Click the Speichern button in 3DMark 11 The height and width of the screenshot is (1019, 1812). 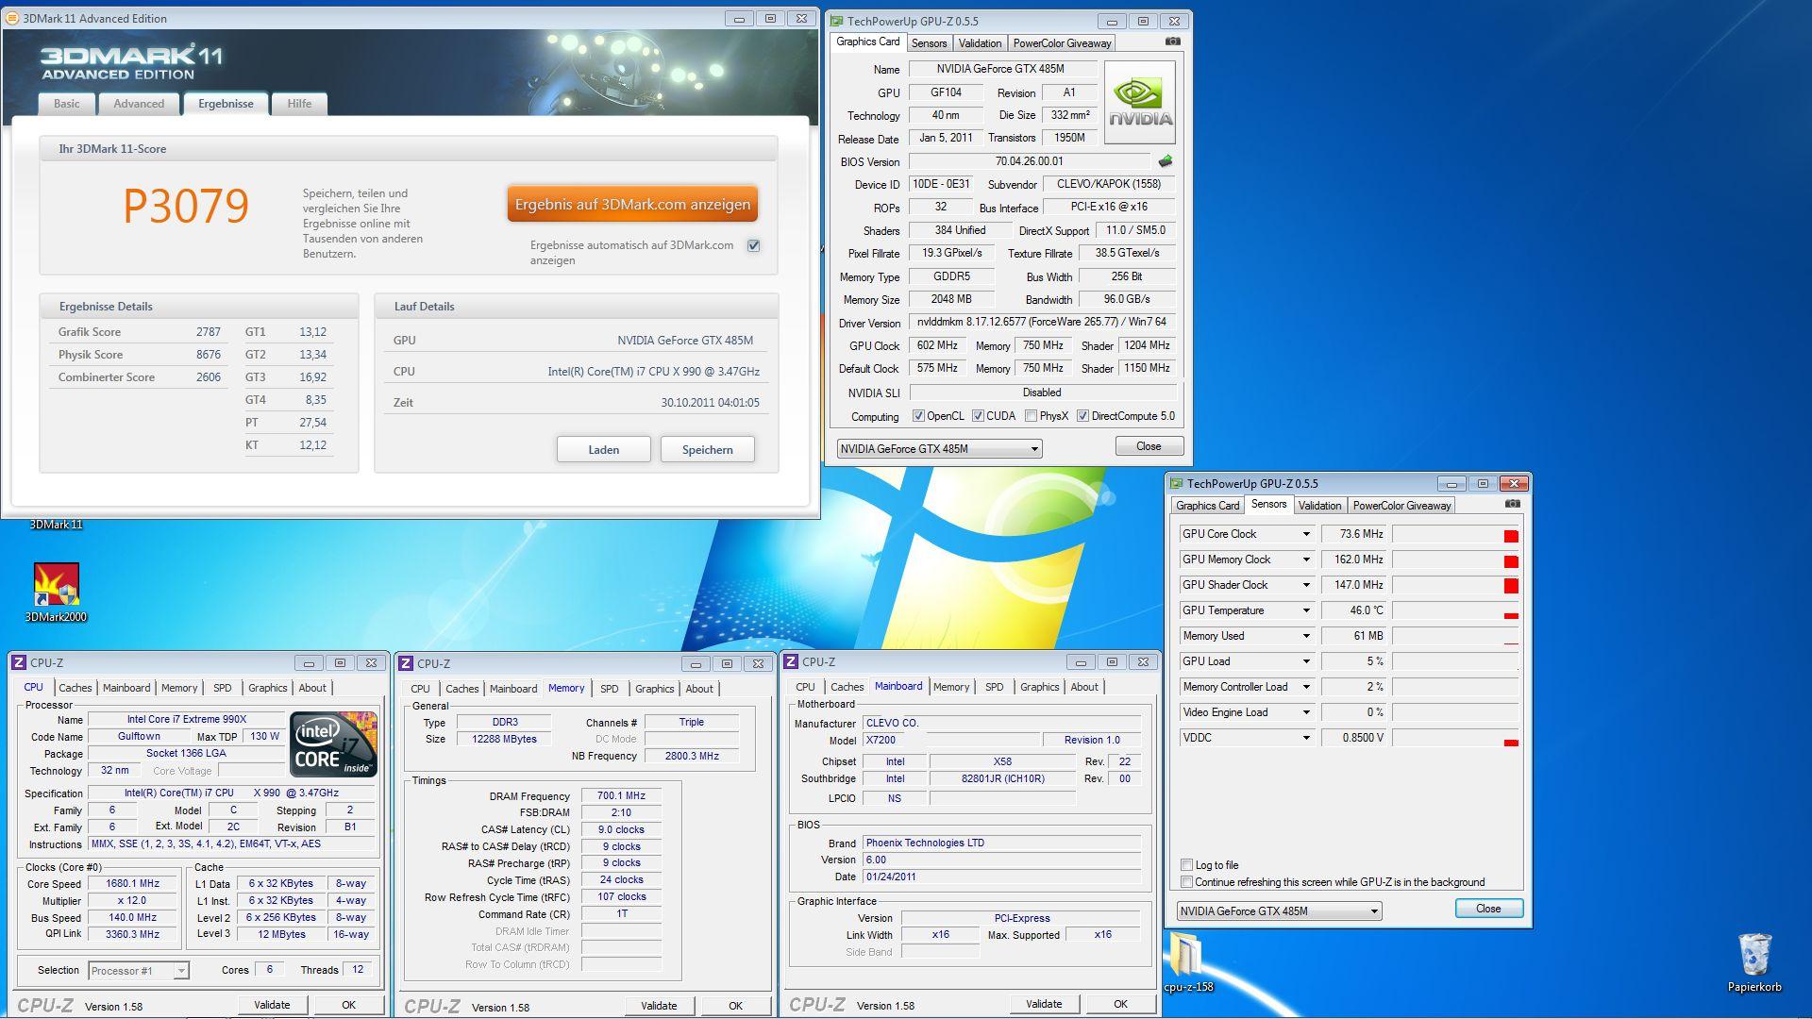pos(708,449)
